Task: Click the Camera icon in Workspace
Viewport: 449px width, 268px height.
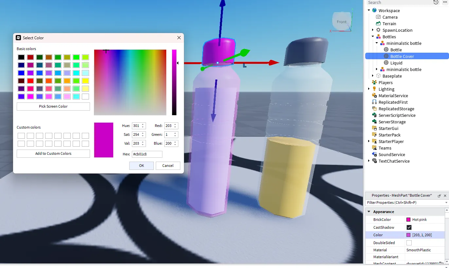Action: pos(378,17)
